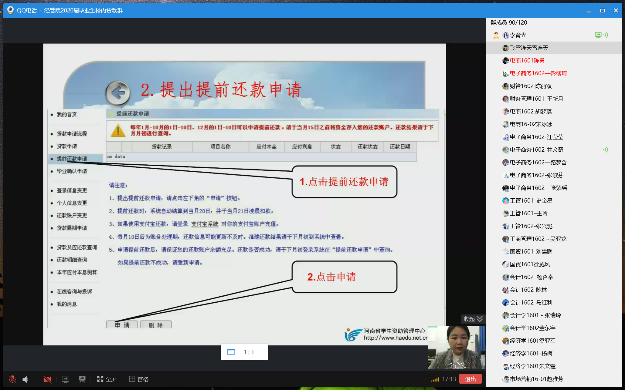Click the speaker volume icon
Viewport: 625px width, 390px height.
(25, 379)
